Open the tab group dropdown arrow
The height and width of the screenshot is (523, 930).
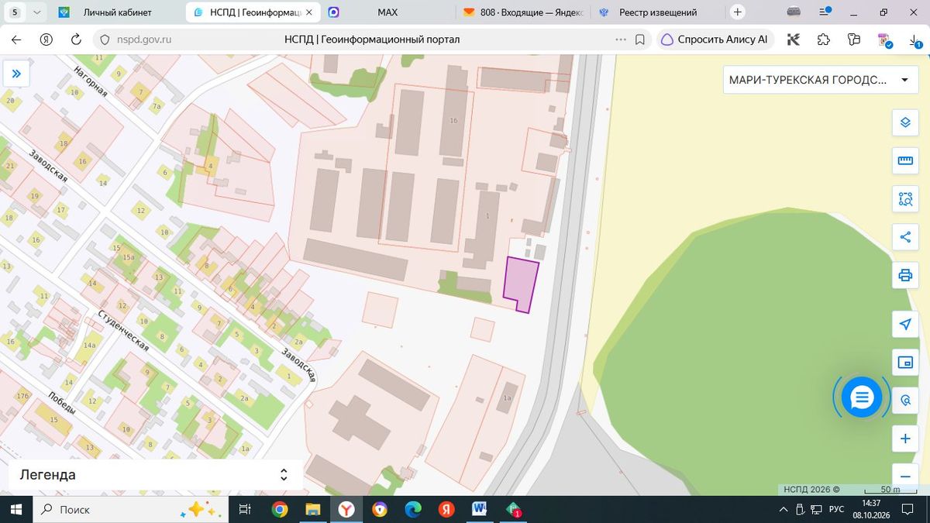tap(38, 12)
